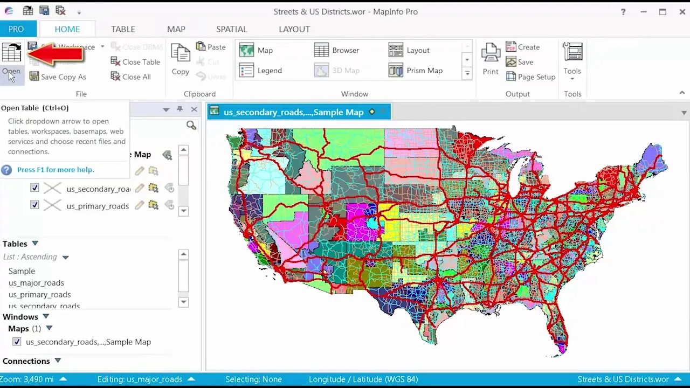The width and height of the screenshot is (690, 388).
Task: Switch to the MAP ribbon tab
Action: point(176,29)
